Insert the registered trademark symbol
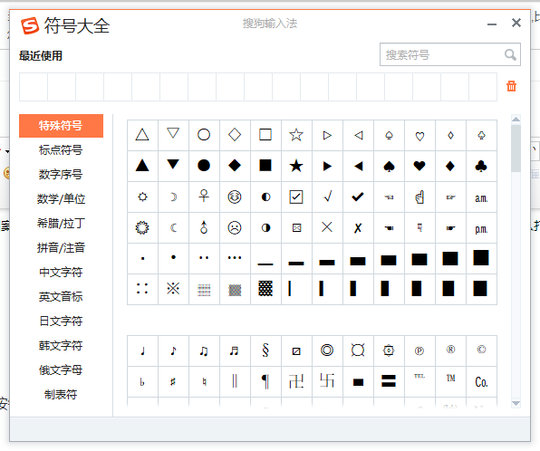The height and width of the screenshot is (451, 540). coord(450,350)
